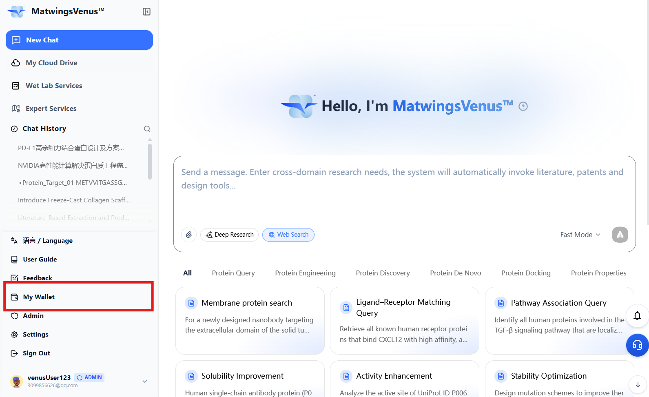Open the Membrane protein search card
Image resolution: width=649 pixels, height=397 pixels.
(x=250, y=321)
